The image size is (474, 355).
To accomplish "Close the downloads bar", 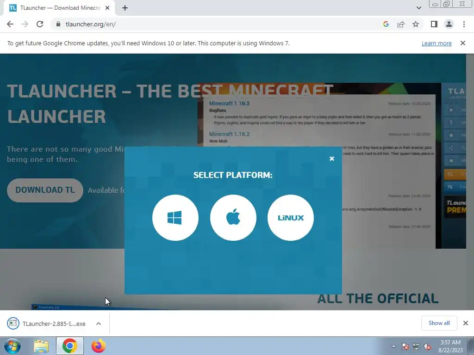I will point(466,323).
